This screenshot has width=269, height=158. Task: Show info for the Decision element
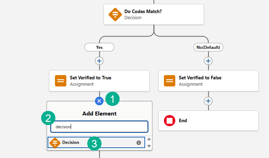pyautogui.click(x=139, y=143)
